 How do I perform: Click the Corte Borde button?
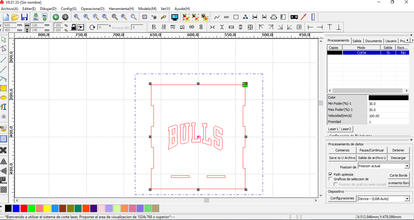tap(398, 175)
